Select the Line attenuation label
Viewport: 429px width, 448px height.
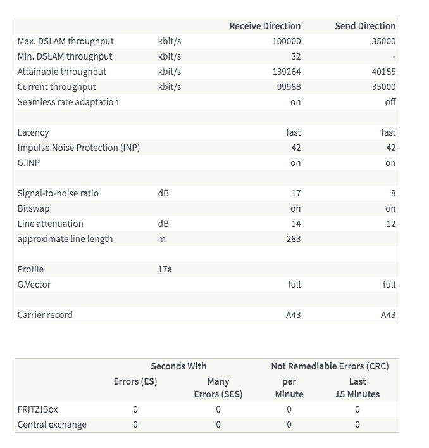(x=50, y=224)
